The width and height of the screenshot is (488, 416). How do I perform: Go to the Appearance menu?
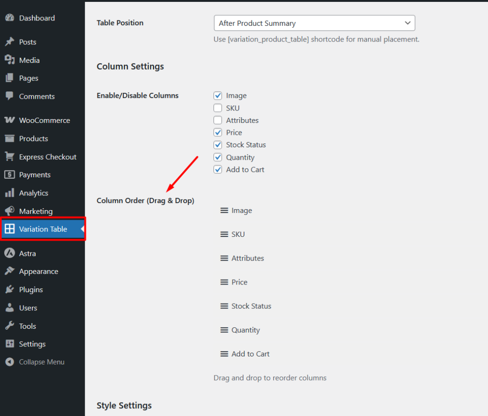click(38, 272)
